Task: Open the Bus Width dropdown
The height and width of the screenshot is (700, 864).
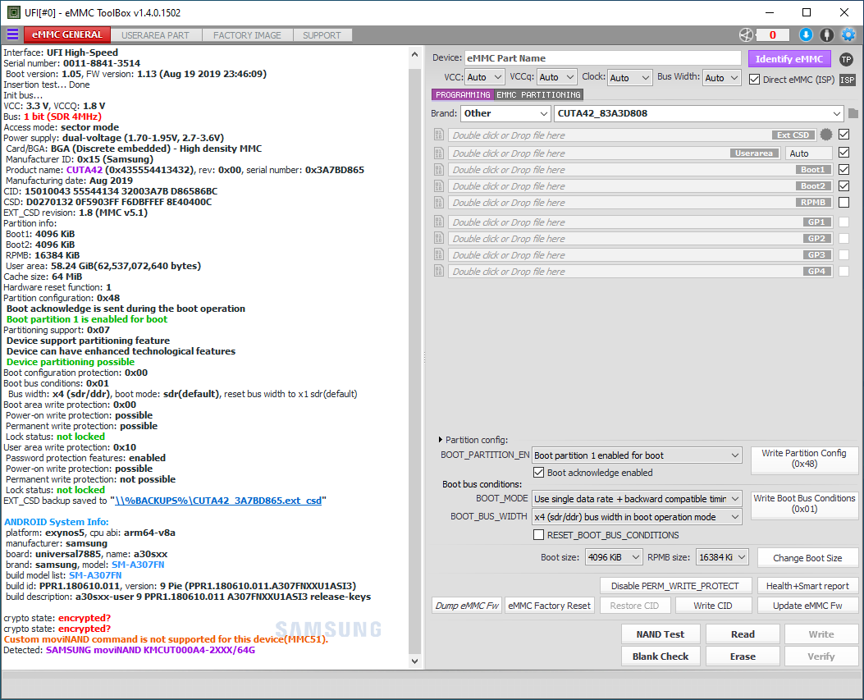Action: pos(721,78)
